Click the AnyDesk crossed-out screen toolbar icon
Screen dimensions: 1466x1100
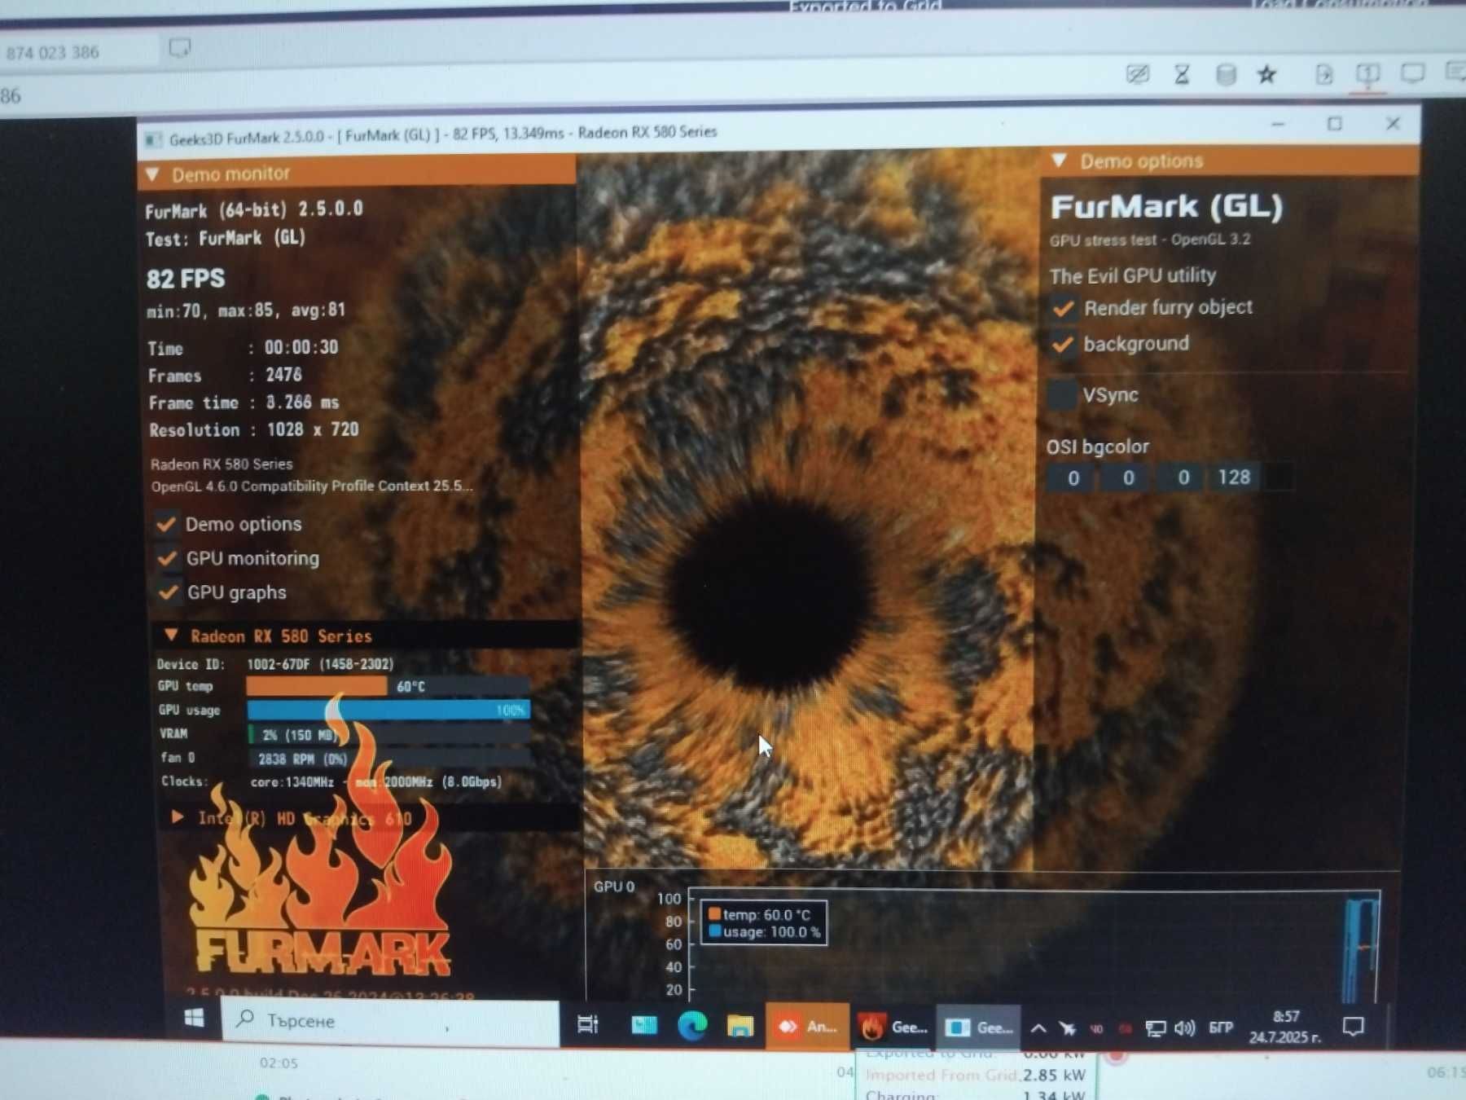tap(1137, 75)
